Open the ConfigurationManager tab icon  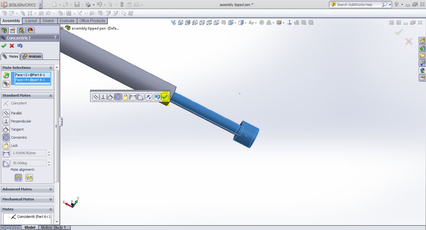tap(22, 30)
